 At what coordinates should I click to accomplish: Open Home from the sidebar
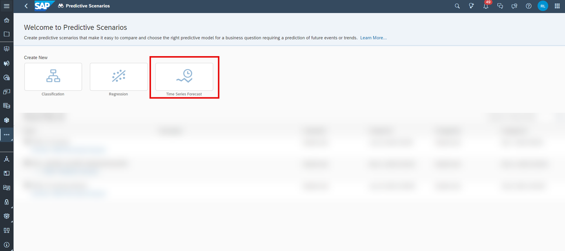point(7,20)
